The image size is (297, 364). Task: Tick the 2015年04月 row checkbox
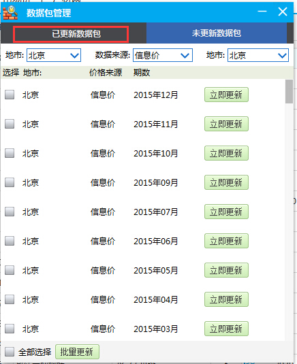coord(10,299)
